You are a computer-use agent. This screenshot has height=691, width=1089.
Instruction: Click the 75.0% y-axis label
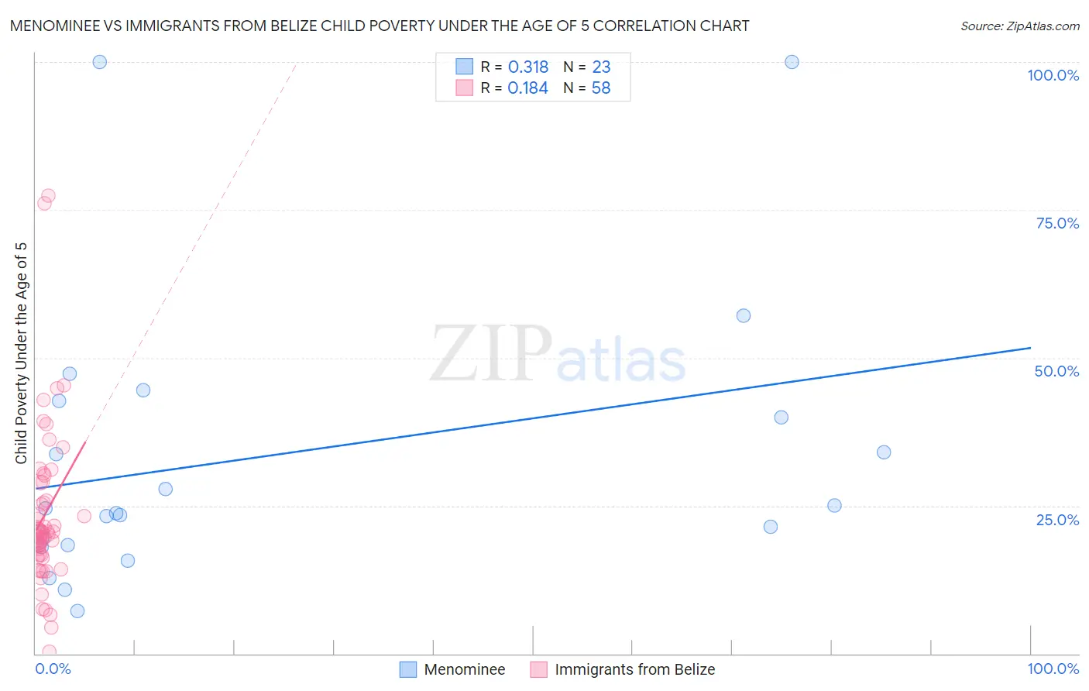(x=1057, y=223)
